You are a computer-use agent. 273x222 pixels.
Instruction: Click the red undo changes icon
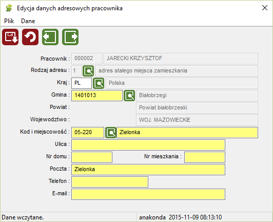pyautogui.click(x=30, y=37)
